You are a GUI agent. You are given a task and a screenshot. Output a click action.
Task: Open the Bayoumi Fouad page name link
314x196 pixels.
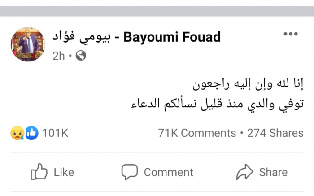coord(172,37)
